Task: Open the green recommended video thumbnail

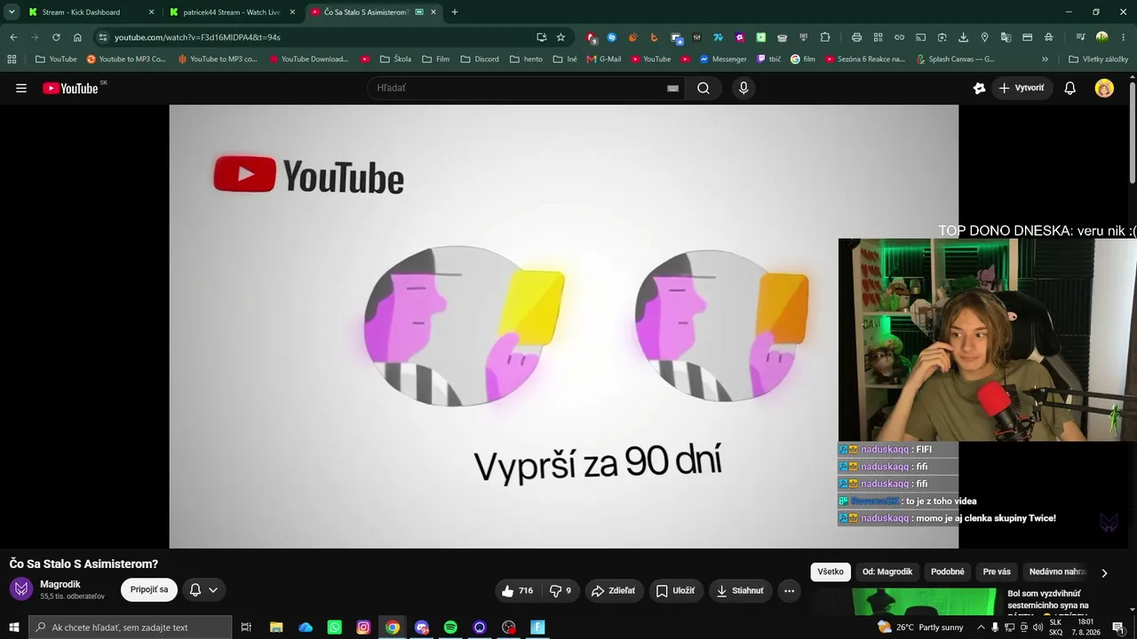Action: coord(924,602)
